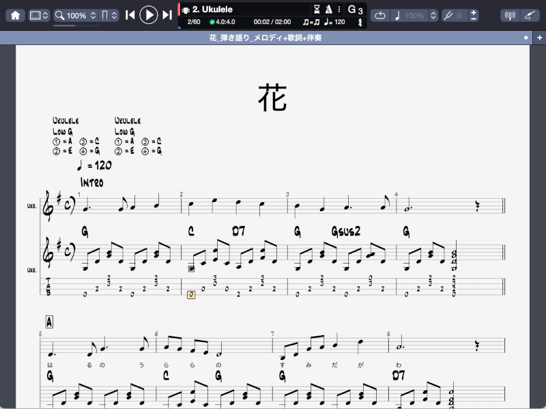Toggle the metronome
Image resolution: width=546 pixels, height=409 pixels.
click(x=328, y=10)
